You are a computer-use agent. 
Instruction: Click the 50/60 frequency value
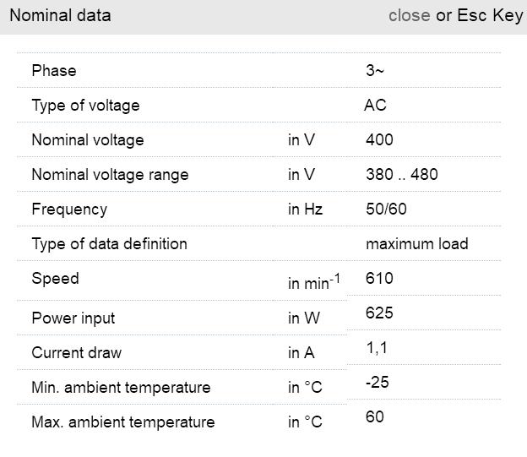tap(386, 209)
